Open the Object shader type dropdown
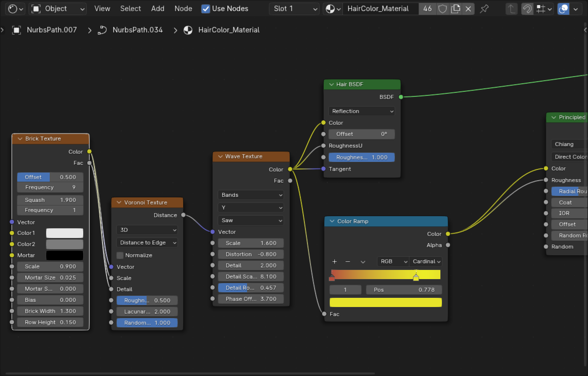Screen dimensions: 588x376 tap(57, 9)
